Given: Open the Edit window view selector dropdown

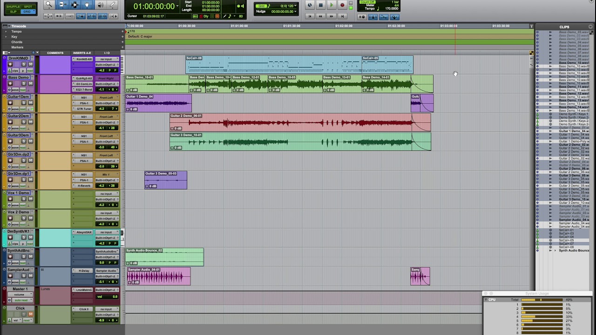Looking at the screenshot, I should 6,53.
